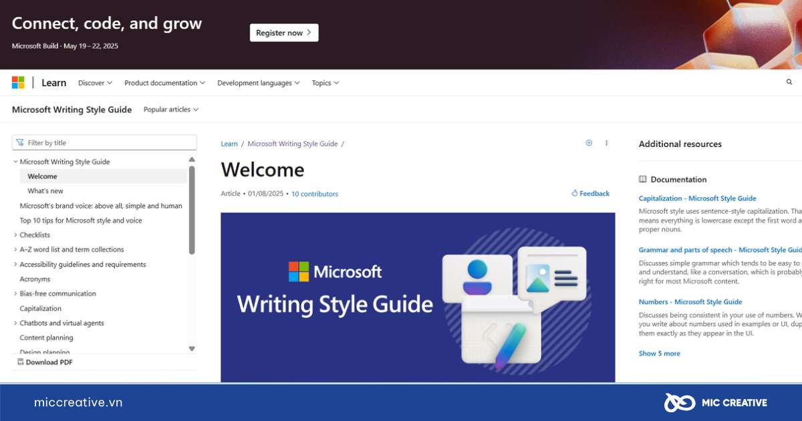Click the Filter by title input
Image resolution: width=802 pixels, height=421 pixels.
pyautogui.click(x=105, y=142)
